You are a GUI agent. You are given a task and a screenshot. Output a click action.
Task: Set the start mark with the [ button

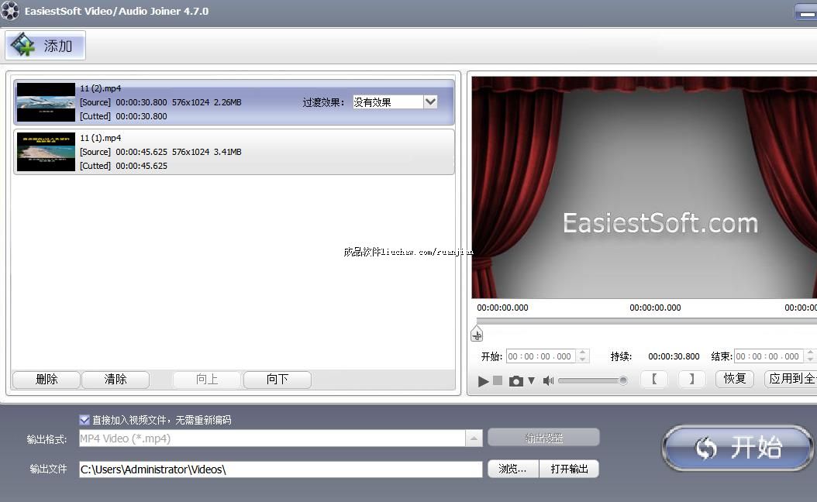point(653,379)
